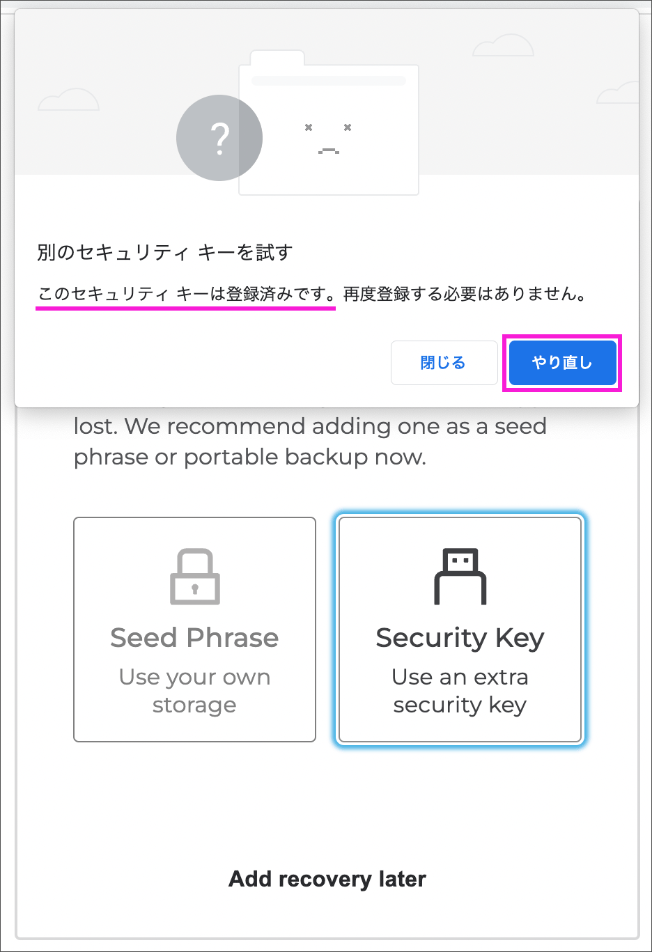Screen dimensions: 652x952
Task: Click the partial cloud at right edge
Action: tap(620, 93)
